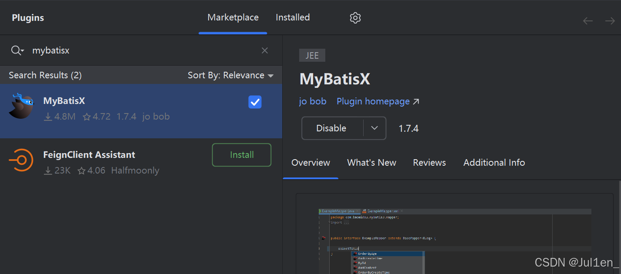The height and width of the screenshot is (274, 621).
Task: Open the Reviews tab
Action: click(x=429, y=163)
